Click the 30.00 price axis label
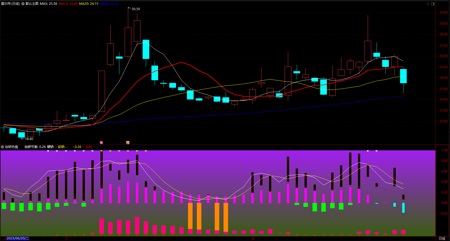450x241 pixels. 443,13
